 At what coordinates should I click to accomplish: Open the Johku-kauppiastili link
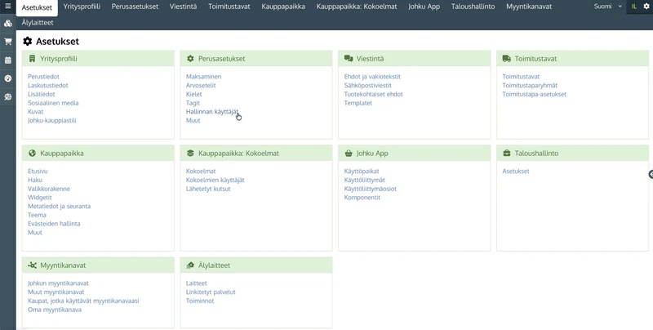[x=52, y=120]
